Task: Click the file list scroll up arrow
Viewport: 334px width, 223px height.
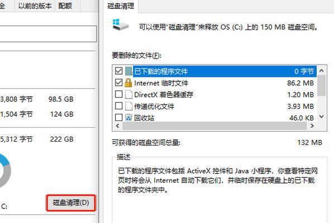Action: 321,71
